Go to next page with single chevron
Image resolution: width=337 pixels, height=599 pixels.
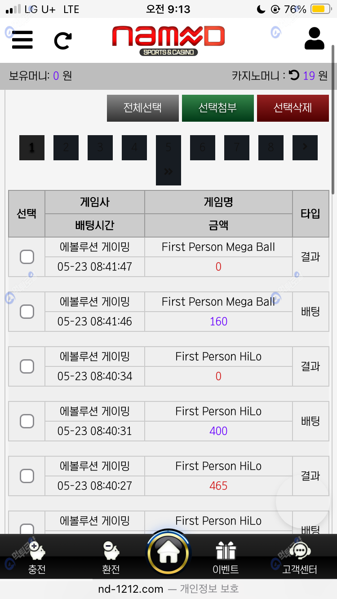click(x=305, y=147)
